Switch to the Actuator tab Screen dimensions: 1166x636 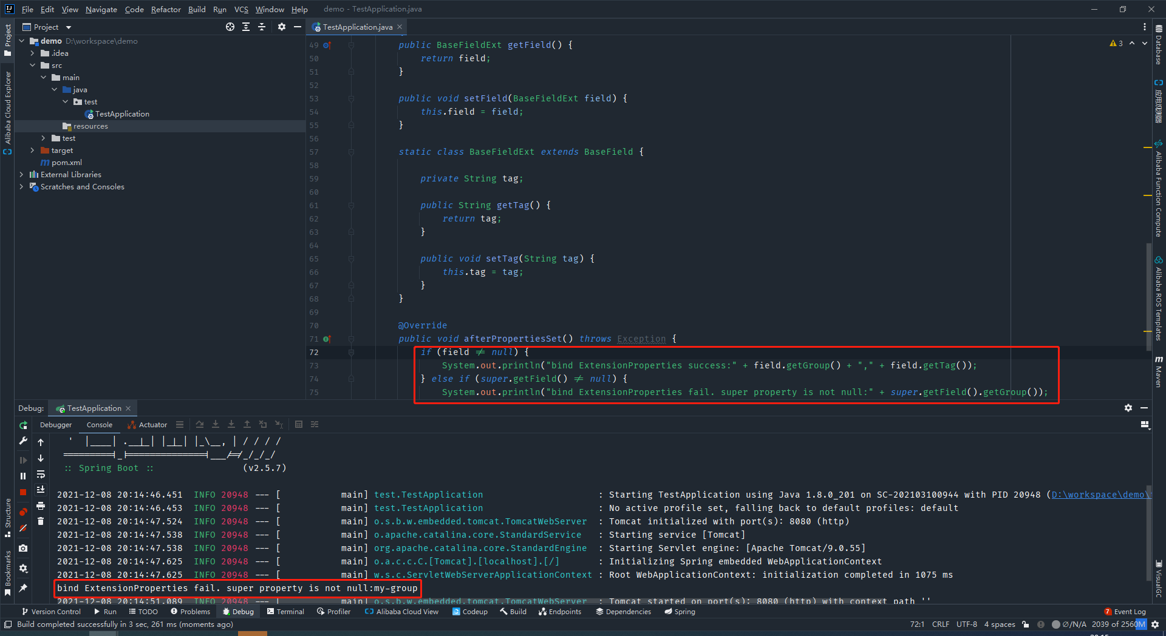pos(148,425)
